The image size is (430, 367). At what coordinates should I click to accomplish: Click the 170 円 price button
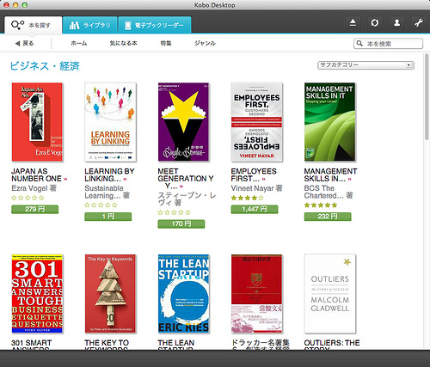pos(181,223)
